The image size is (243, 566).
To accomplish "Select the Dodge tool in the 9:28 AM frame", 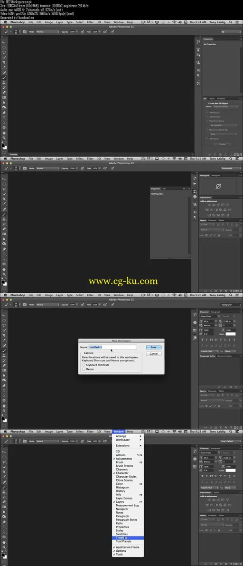I will (4, 517).
